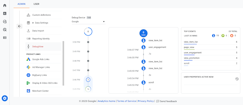Click the top circle showing 0 in minutes timeline
Image resolution: width=243 pixels, height=105 pixels.
tap(88, 32)
